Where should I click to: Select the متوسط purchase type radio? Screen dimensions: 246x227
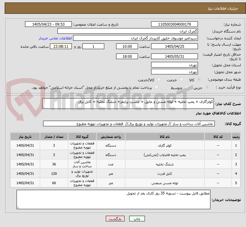187,87
